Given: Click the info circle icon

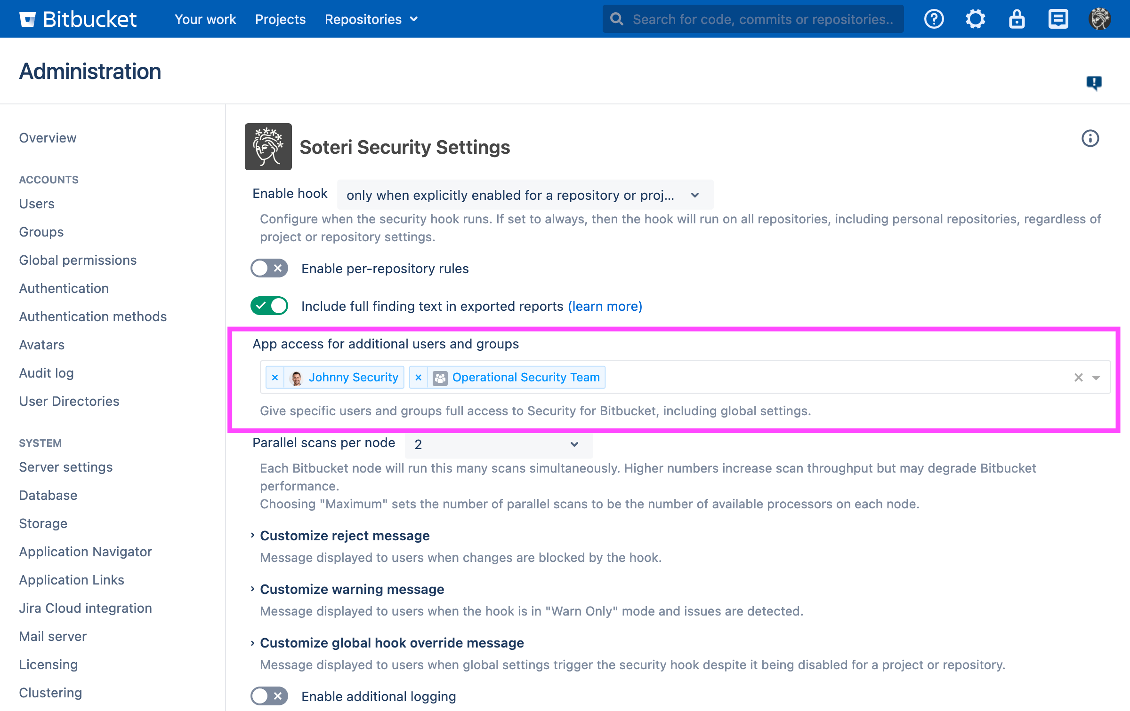Looking at the screenshot, I should [x=1090, y=138].
